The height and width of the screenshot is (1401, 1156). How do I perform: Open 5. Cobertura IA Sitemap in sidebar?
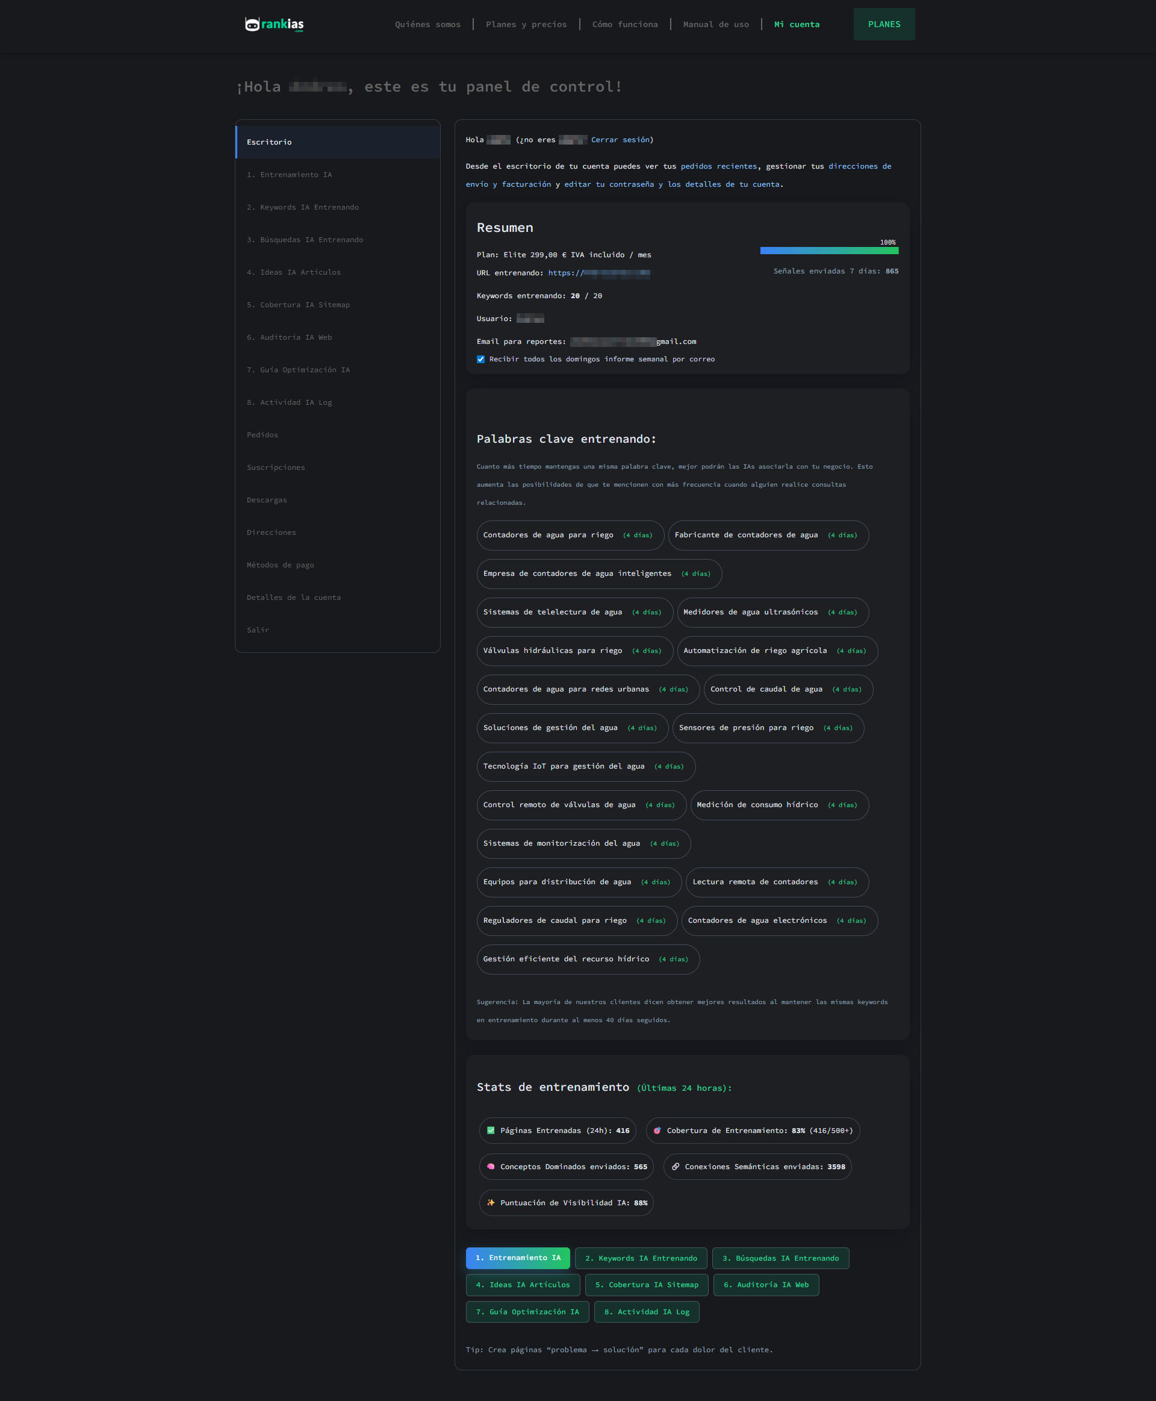pyautogui.click(x=297, y=304)
